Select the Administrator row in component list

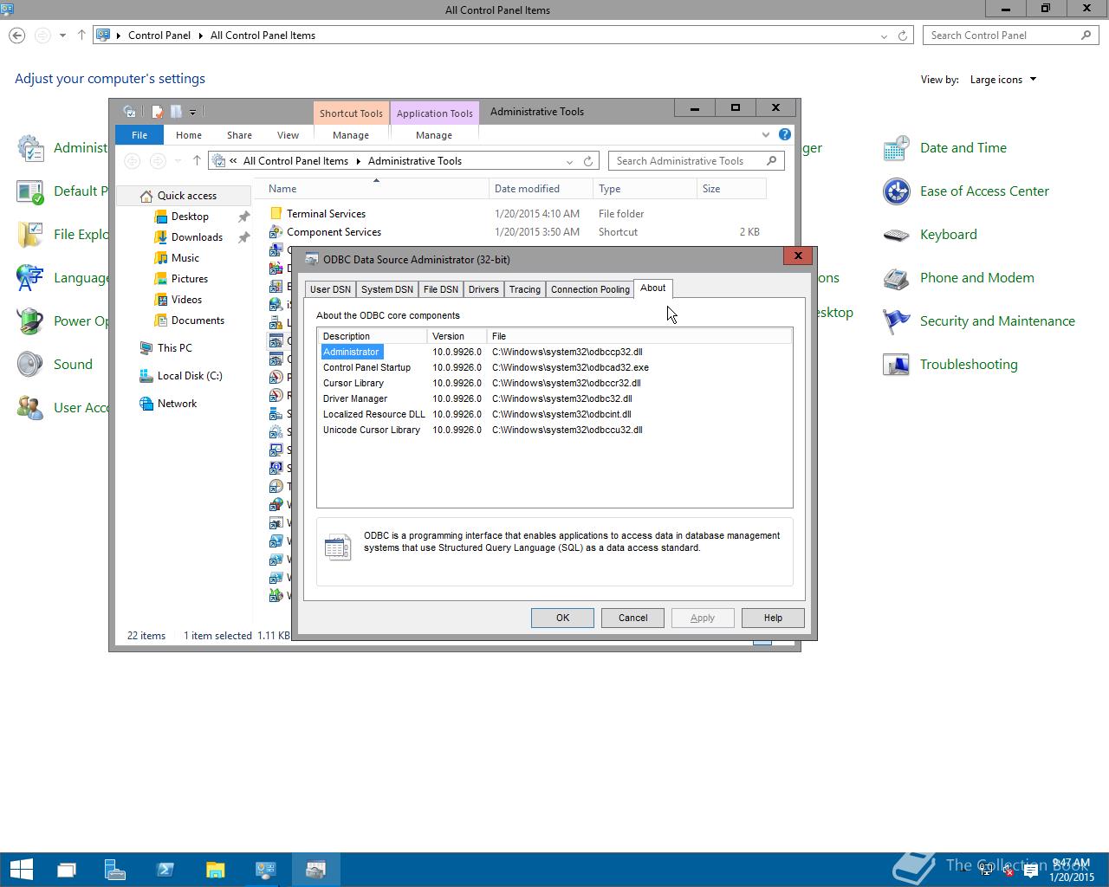click(x=554, y=352)
